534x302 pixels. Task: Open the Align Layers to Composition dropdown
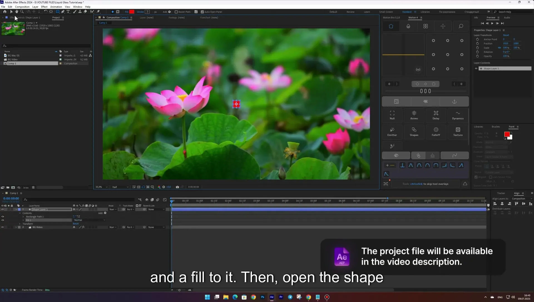(522, 199)
